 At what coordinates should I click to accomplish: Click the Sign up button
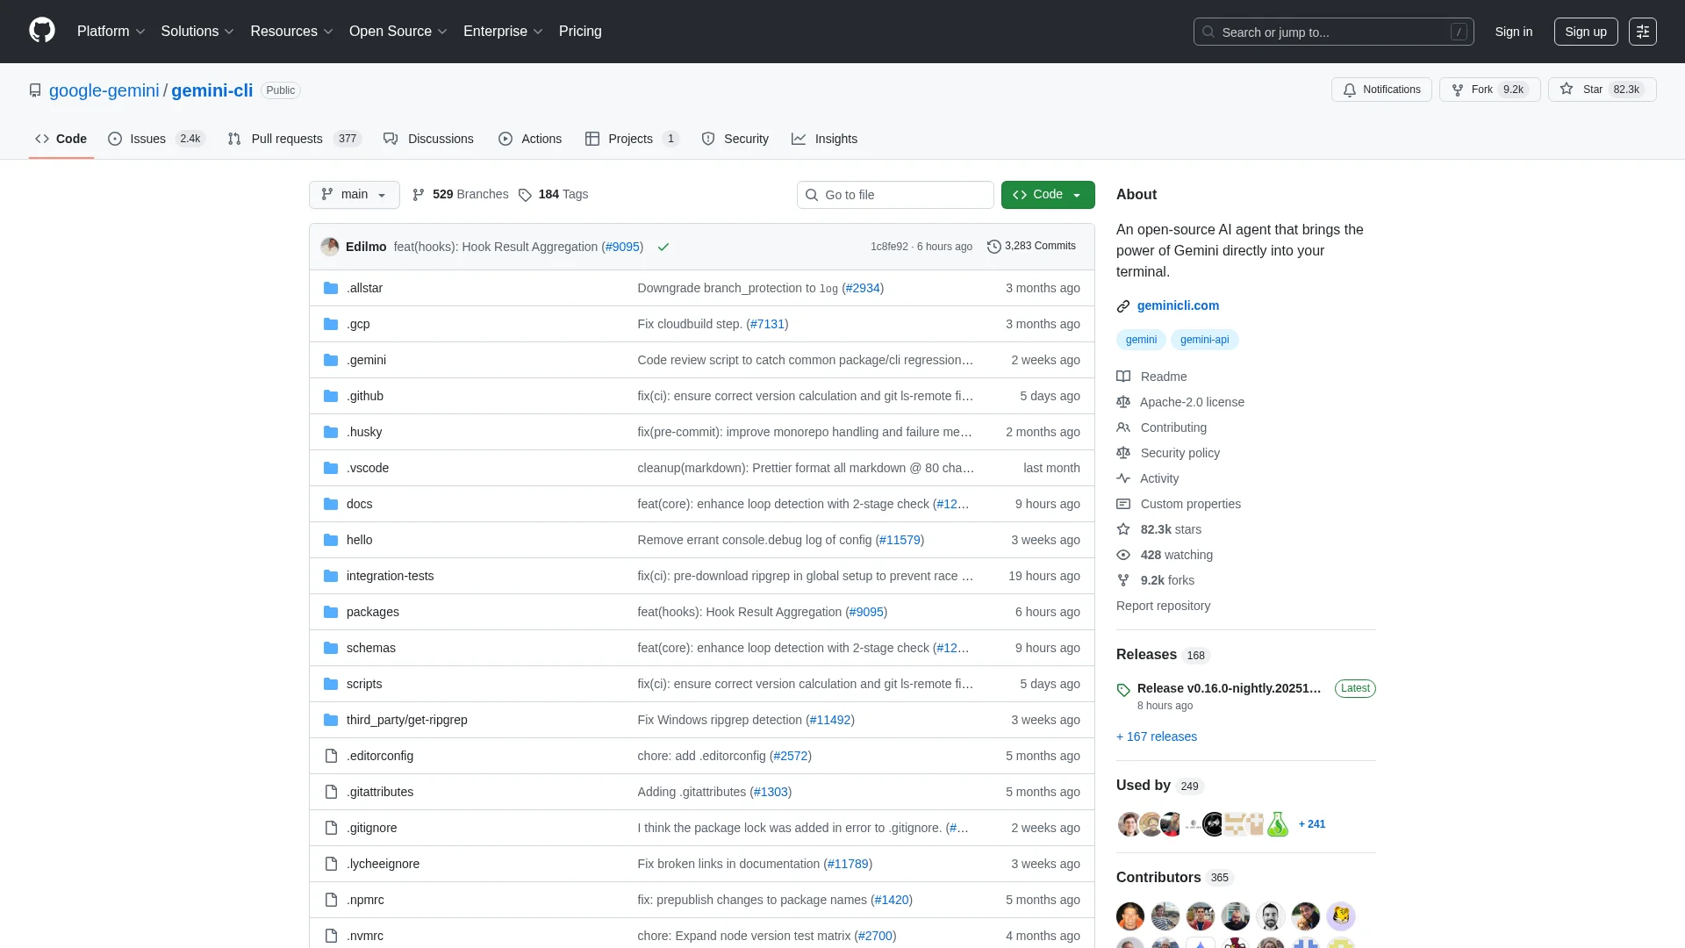click(1585, 32)
